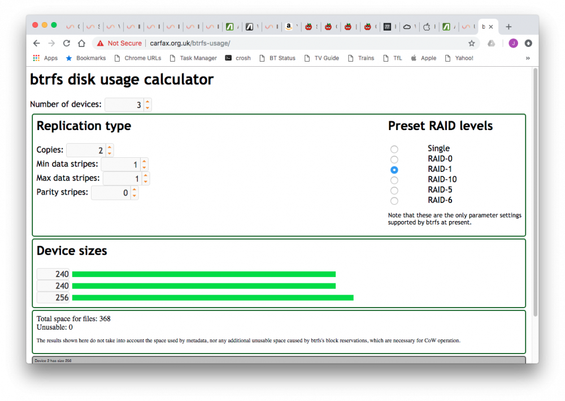565x401 pixels.
Task: Select the RAID-5 preset
Action: pyautogui.click(x=394, y=191)
